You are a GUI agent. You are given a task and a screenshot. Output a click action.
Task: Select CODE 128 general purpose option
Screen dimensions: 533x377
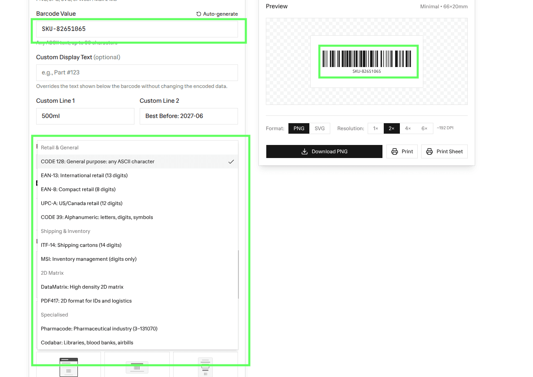pyautogui.click(x=137, y=162)
